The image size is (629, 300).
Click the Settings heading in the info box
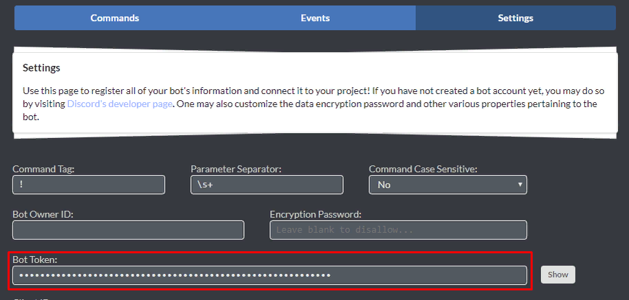point(41,68)
